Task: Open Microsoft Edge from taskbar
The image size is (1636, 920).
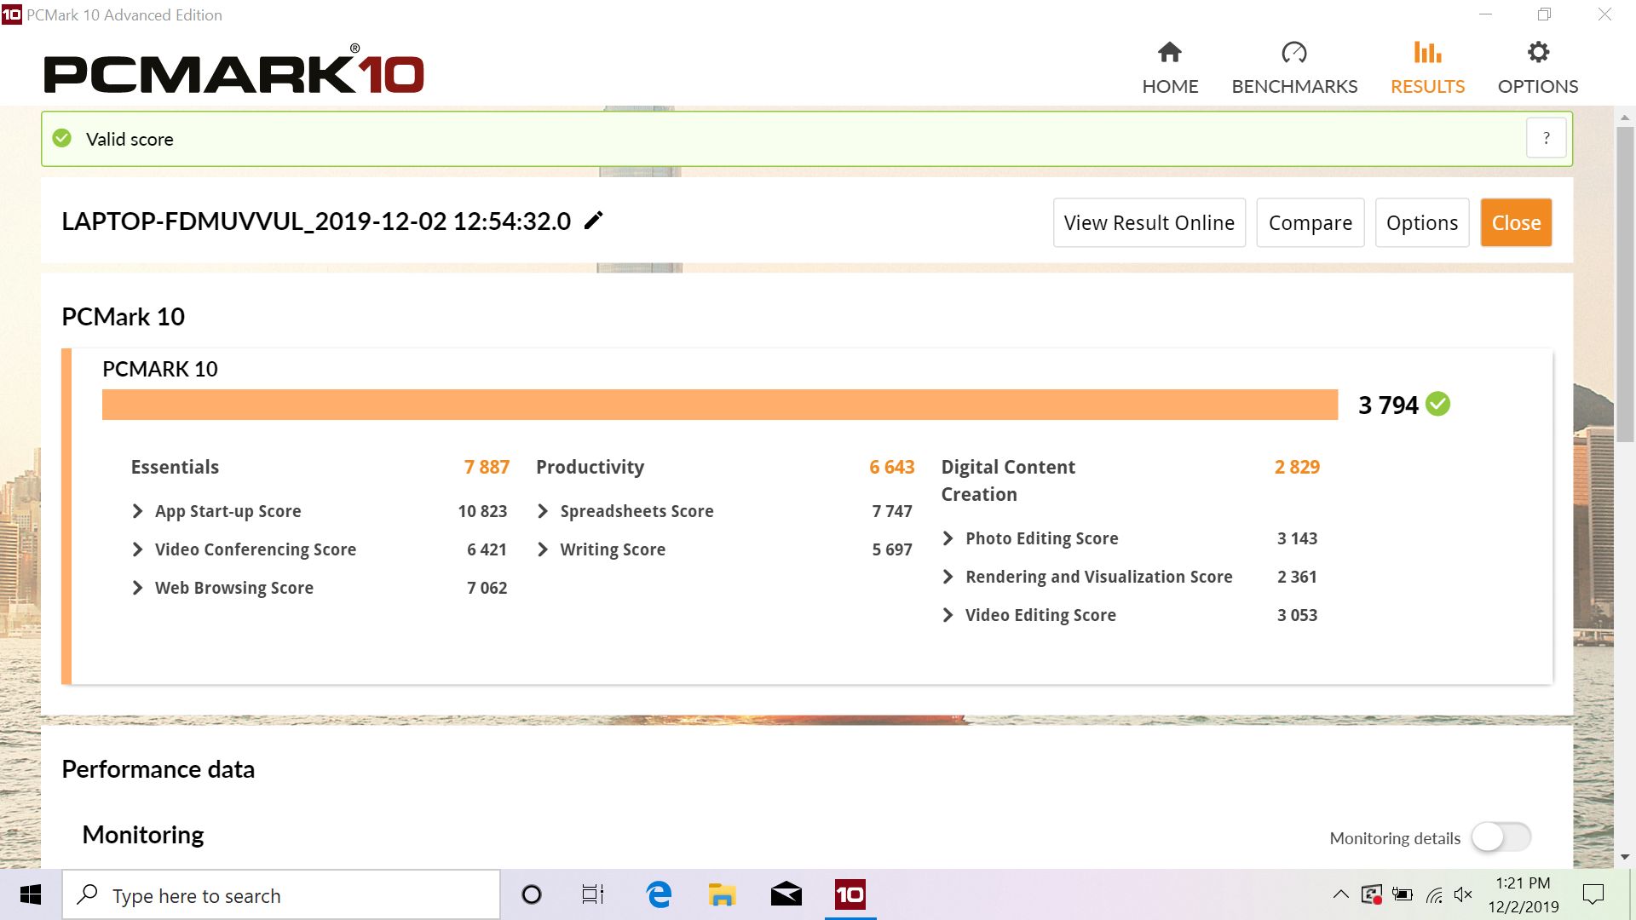Action: point(659,894)
